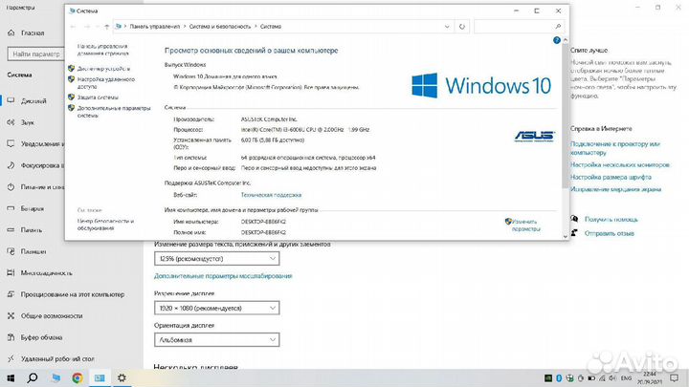Select System breadcrumb in address bar
Screen dimensions: 689x387
pos(271,27)
